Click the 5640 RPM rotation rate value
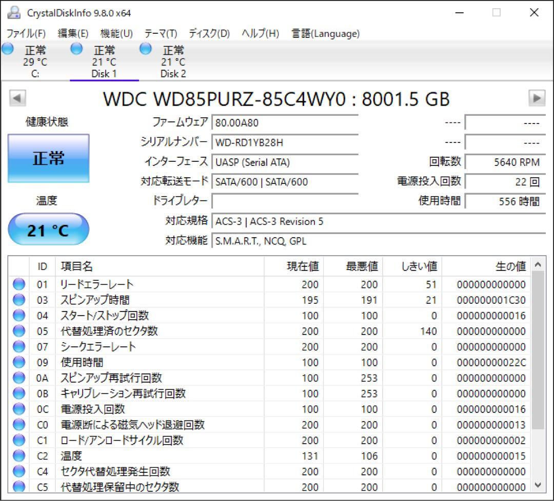The image size is (554, 501). pos(505,162)
